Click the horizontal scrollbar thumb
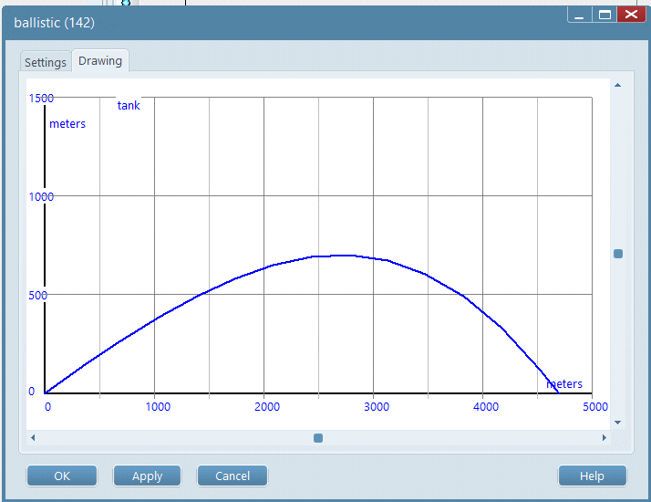Viewport: 651px width, 502px height. [318, 438]
